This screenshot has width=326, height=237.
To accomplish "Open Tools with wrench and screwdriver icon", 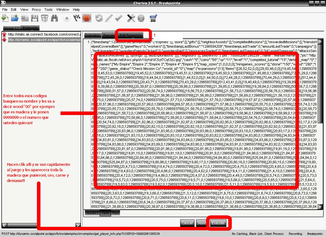I will (131, 18).
